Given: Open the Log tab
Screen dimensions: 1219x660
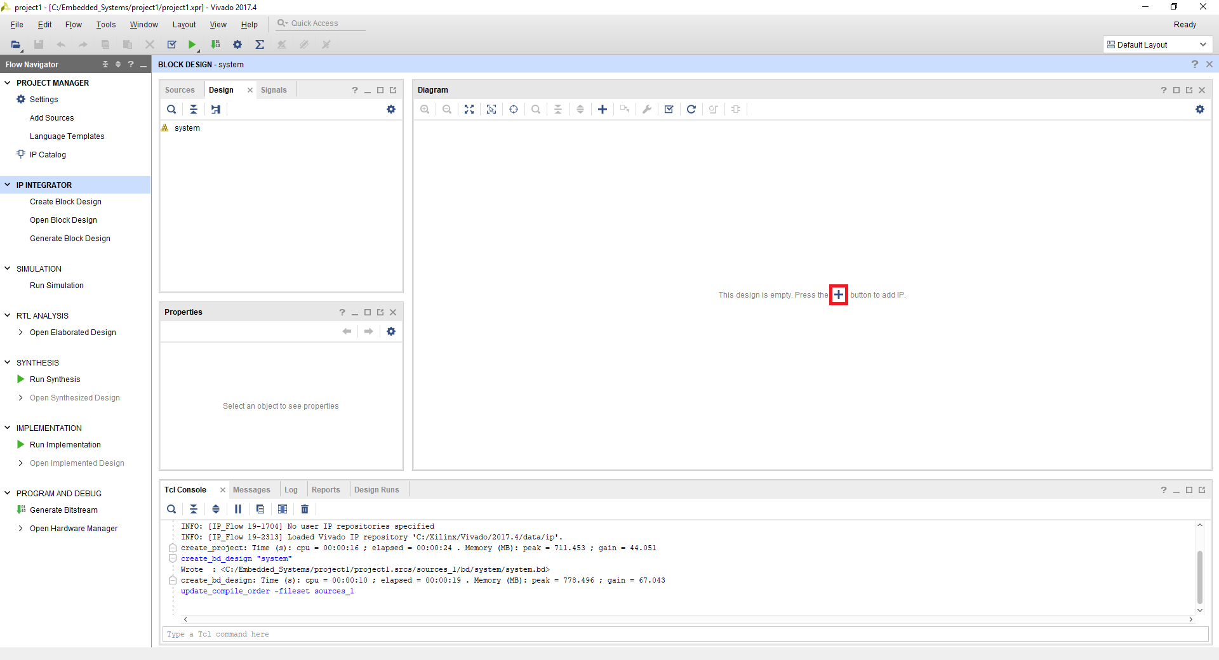Looking at the screenshot, I should point(291,490).
